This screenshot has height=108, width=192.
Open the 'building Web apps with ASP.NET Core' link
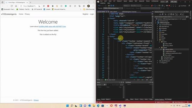(52, 26)
